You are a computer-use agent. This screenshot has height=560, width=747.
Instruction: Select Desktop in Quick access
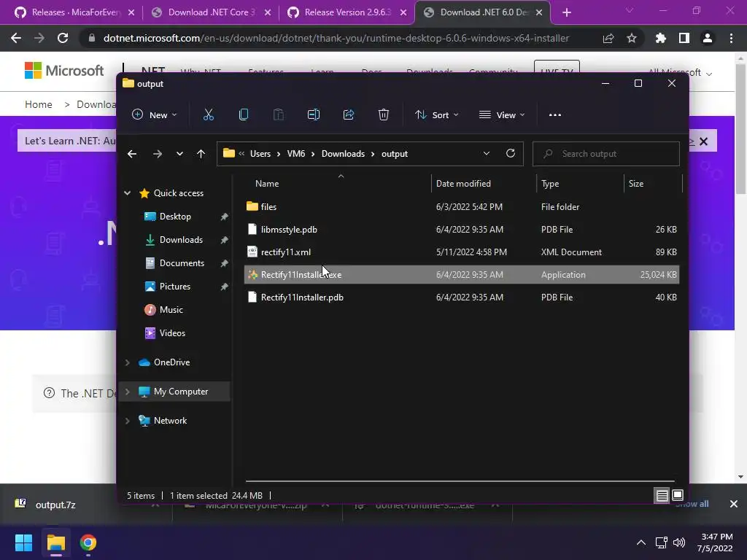[175, 216]
